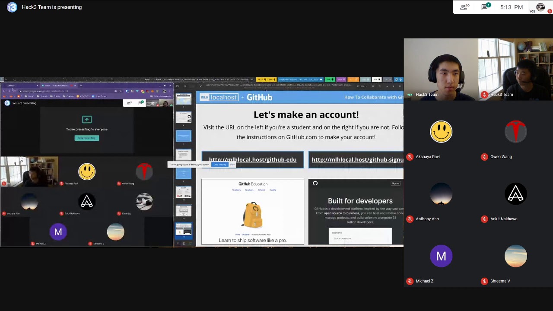The height and width of the screenshot is (311, 553).
Task: Click Owen Wang's red Tesla logo avatar
Action: coord(516,131)
